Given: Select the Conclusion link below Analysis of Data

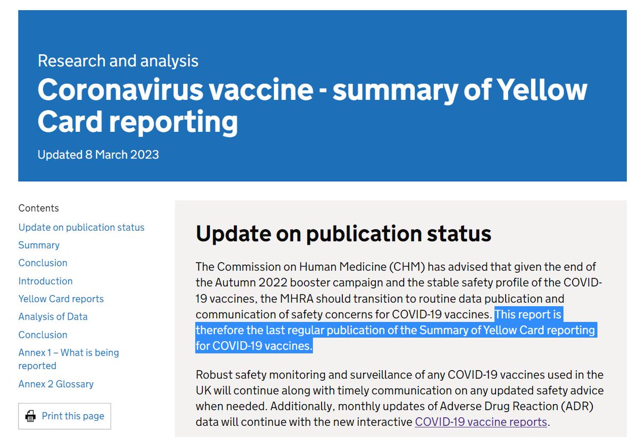Looking at the screenshot, I should click(43, 335).
